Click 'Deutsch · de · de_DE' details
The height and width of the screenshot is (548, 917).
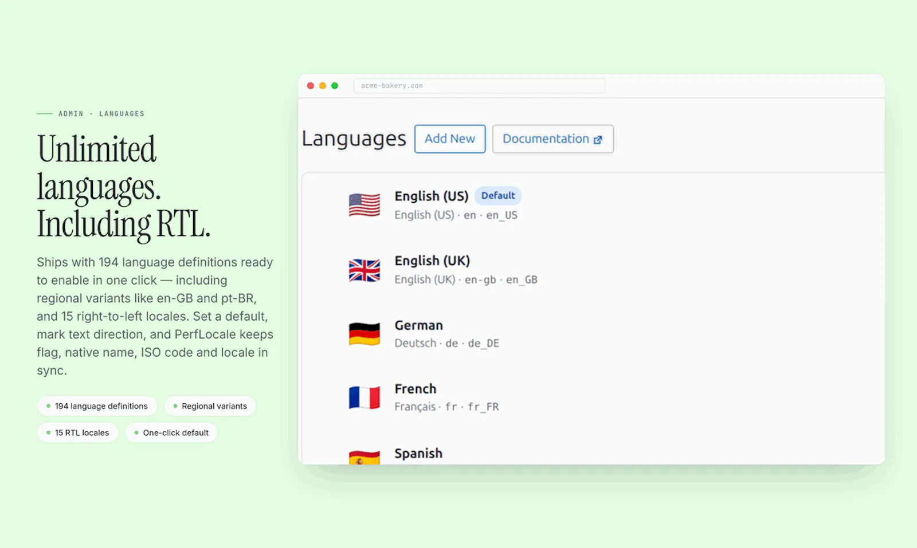[447, 343]
